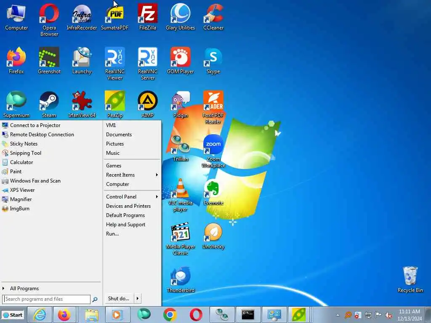Select Media Player Classic desktop icon
This screenshot has width=431, height=323.
180,238
